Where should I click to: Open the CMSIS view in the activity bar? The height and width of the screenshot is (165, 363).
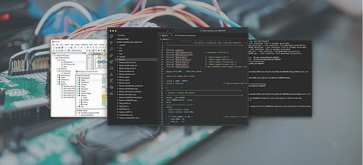click(111, 81)
